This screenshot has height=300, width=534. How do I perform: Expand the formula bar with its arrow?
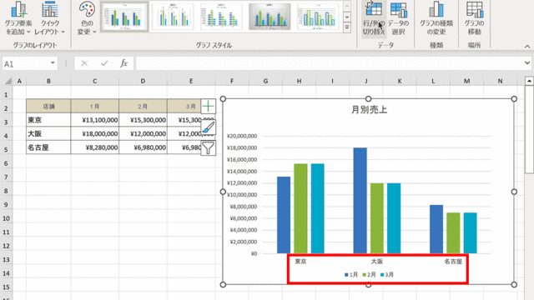(527, 63)
